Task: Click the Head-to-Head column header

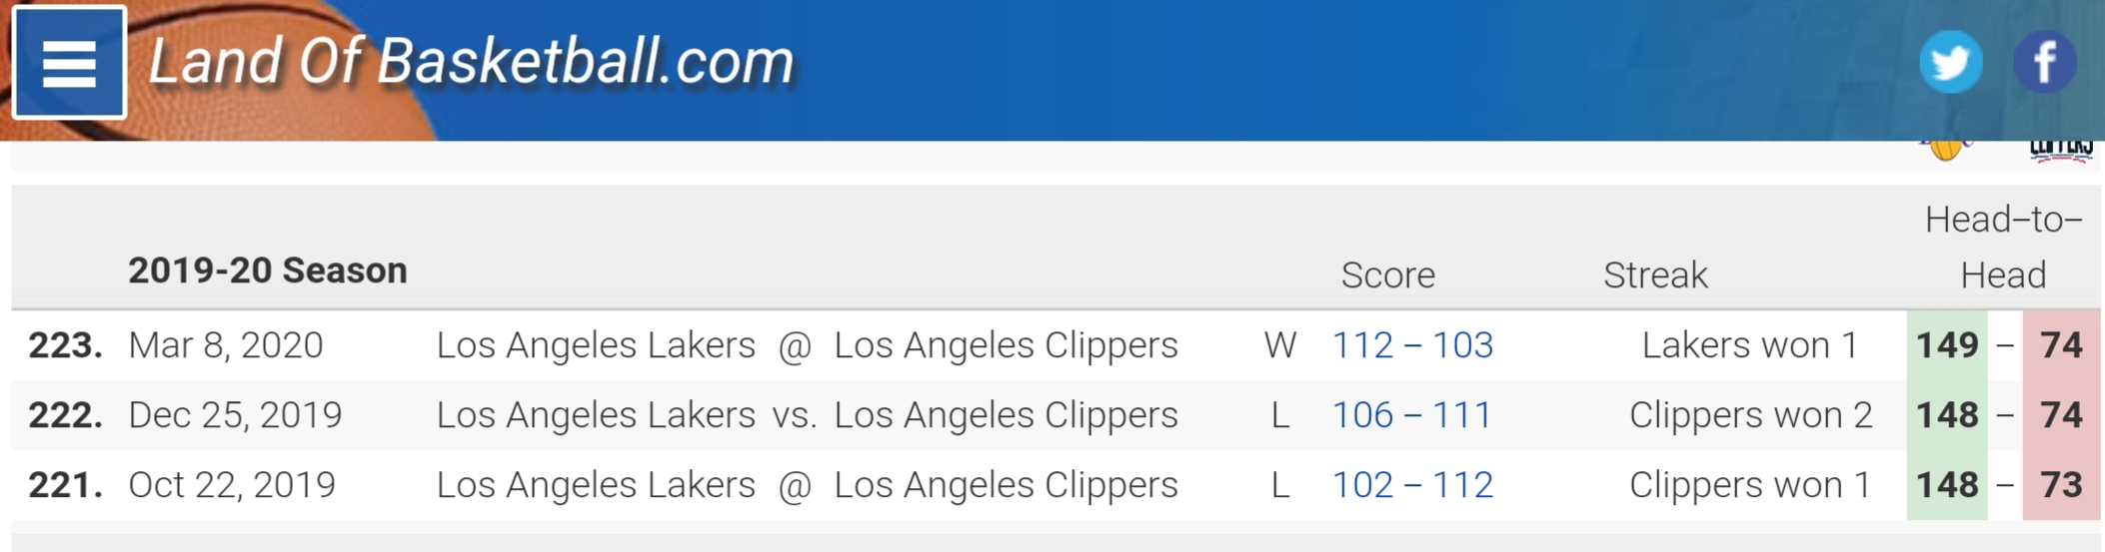Action: pyautogui.click(x=2003, y=248)
